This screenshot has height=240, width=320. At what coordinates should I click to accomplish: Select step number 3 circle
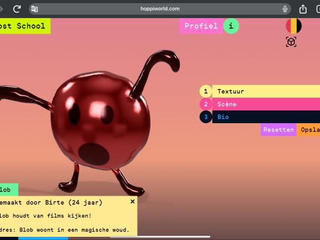206,117
